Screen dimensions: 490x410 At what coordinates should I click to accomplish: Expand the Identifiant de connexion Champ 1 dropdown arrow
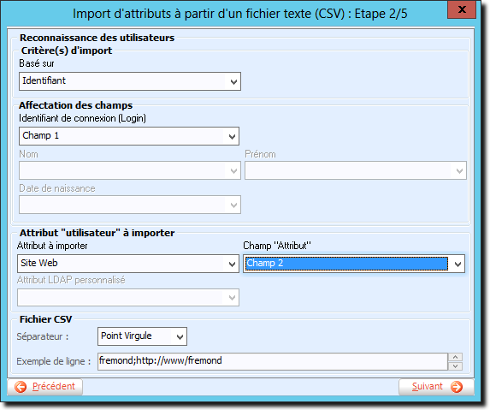click(x=232, y=136)
